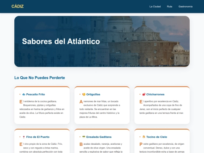
Task: Click the Fino de El Puerto title
Action: coord(38,137)
